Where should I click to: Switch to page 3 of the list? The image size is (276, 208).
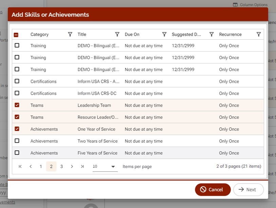[61, 167]
